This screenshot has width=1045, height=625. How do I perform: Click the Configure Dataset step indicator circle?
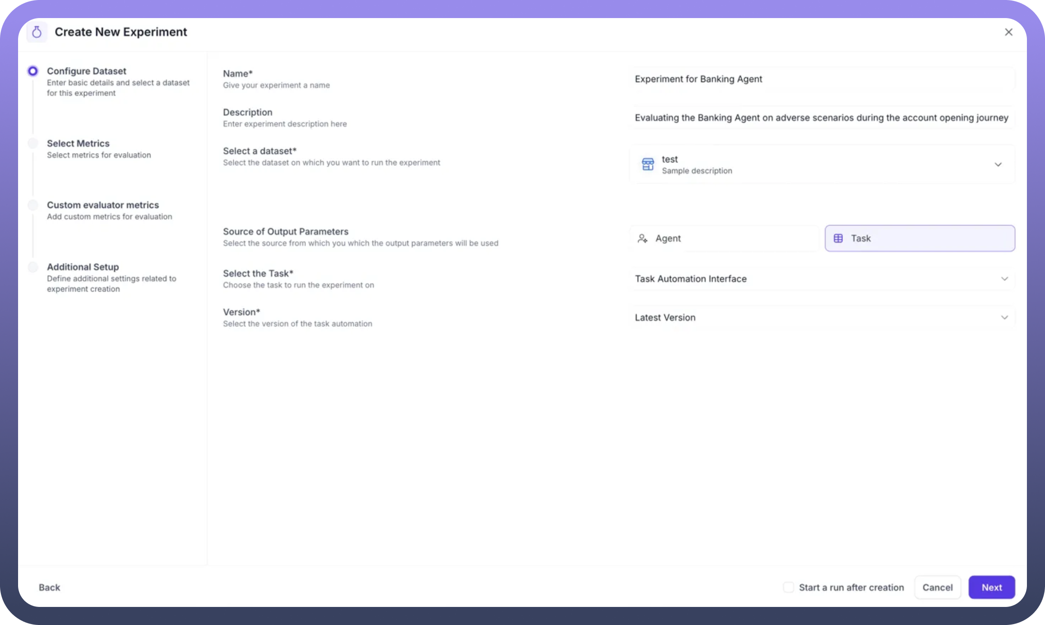click(x=33, y=71)
